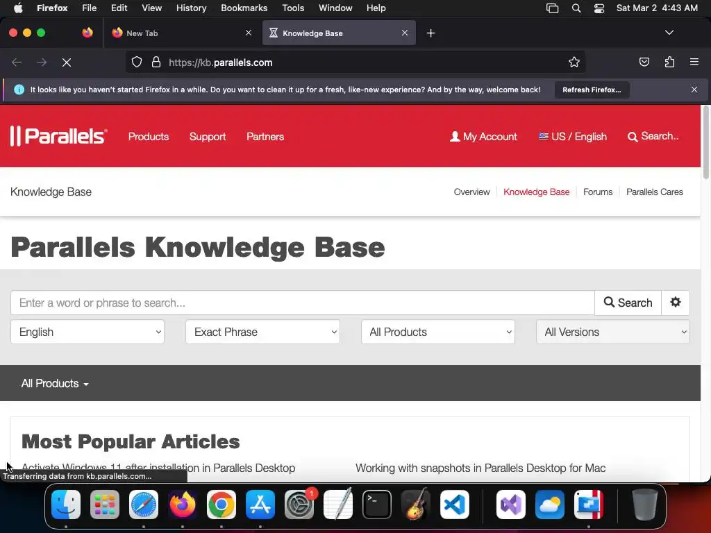The image size is (711, 533).
Task: Open Firefox View pinned tab
Action: coord(87,33)
